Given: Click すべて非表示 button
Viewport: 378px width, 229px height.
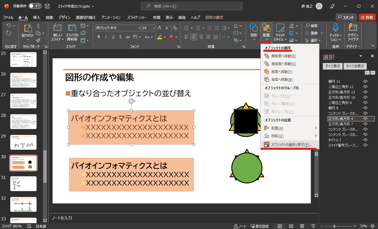Looking at the screenshot, I should [x=355, y=66].
